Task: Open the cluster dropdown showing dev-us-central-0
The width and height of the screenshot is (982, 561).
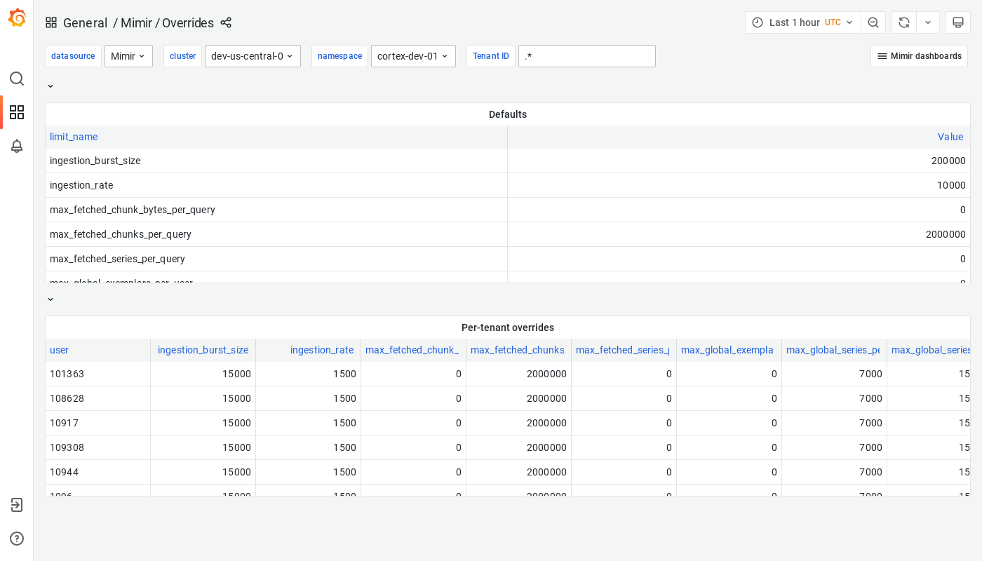Action: [253, 56]
